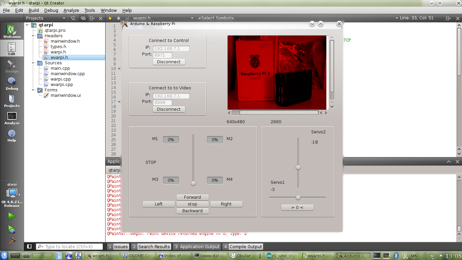Select mainwindow.cpp in the Sources tree
Screen dimensions: 462x260
(x=68, y=73)
